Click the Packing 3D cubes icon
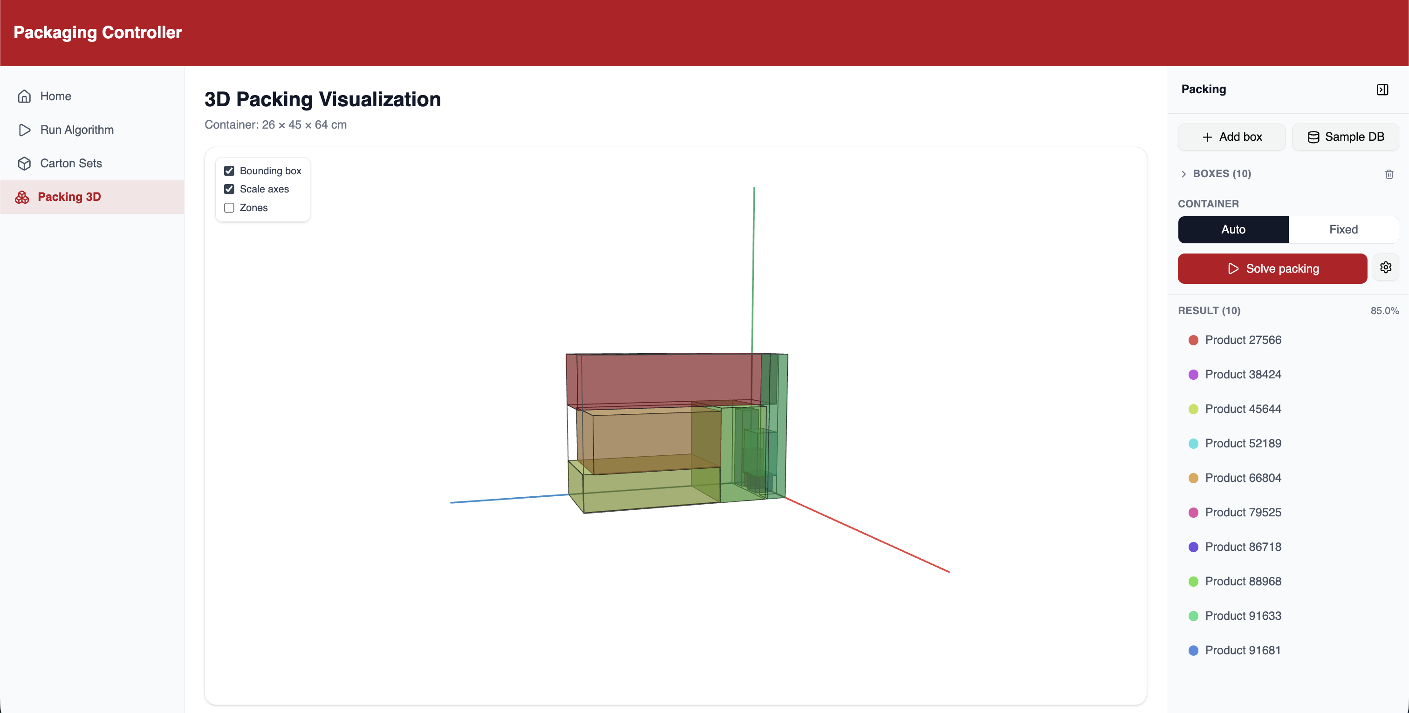The image size is (1409, 713). [x=22, y=197]
